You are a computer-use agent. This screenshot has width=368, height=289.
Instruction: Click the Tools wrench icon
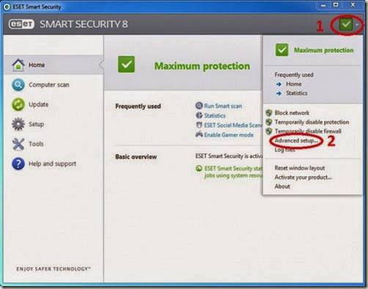coord(18,144)
